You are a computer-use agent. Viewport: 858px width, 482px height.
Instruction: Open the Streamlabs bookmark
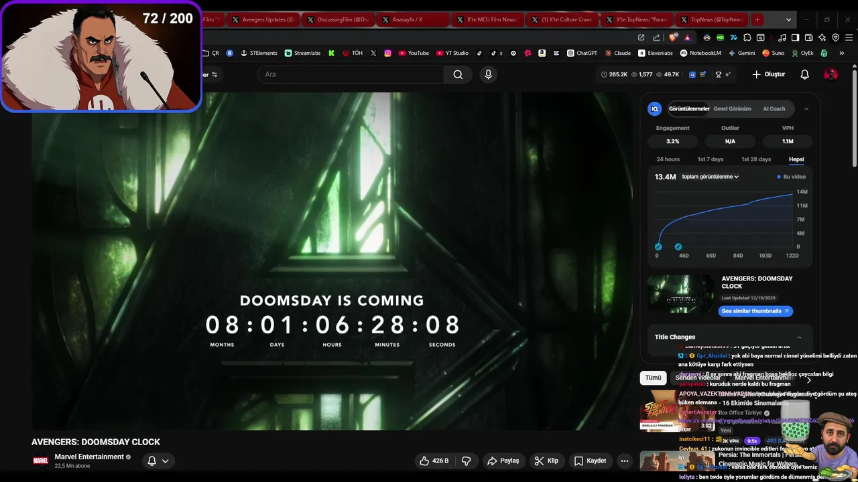click(302, 53)
